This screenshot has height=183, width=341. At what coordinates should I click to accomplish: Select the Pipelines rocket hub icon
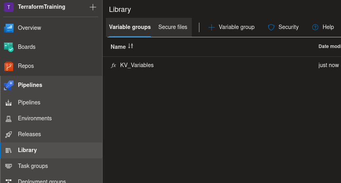coord(9,85)
